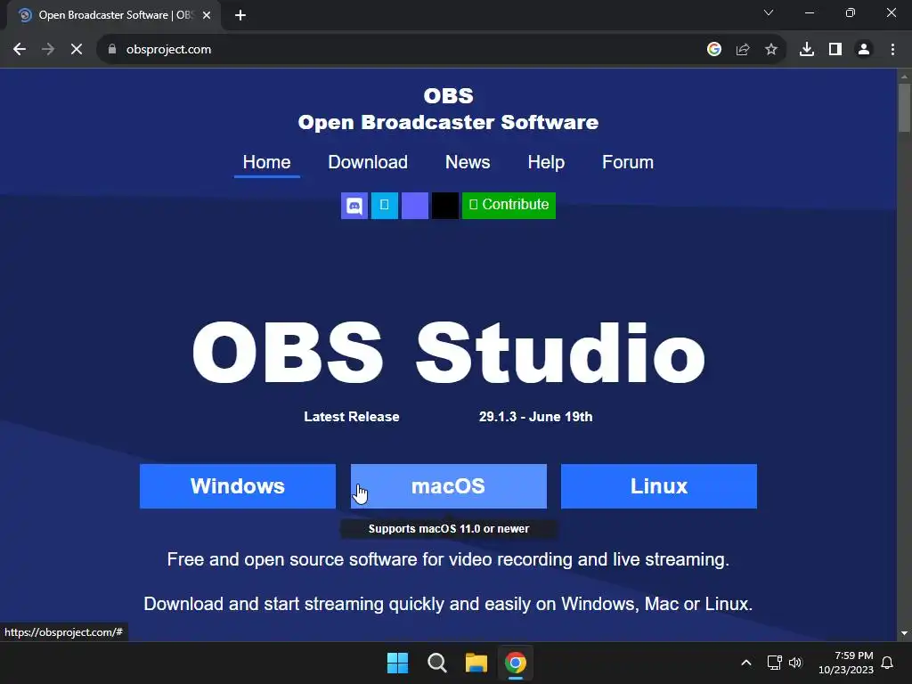This screenshot has width=912, height=684.
Task: Click the scrollbar down arrow
Action: (x=904, y=633)
